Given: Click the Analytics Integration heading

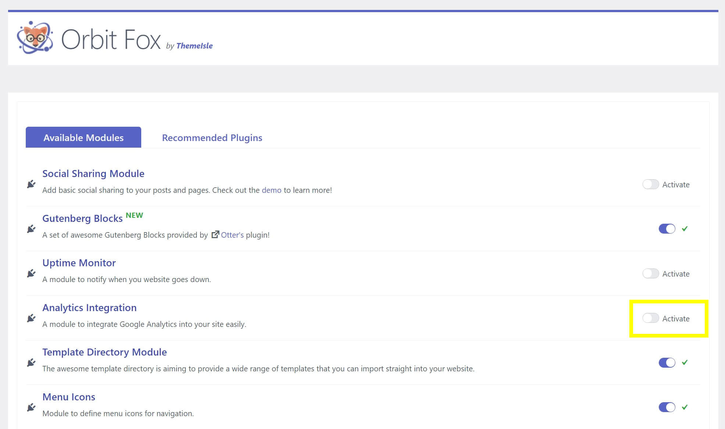Looking at the screenshot, I should coord(89,308).
